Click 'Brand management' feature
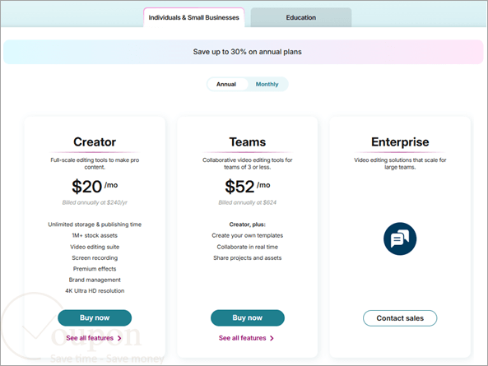The width and height of the screenshot is (488, 366). coord(95,280)
